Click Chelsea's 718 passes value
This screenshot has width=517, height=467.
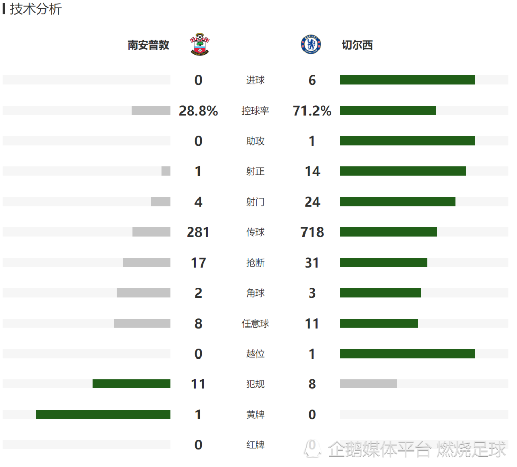coord(312,232)
